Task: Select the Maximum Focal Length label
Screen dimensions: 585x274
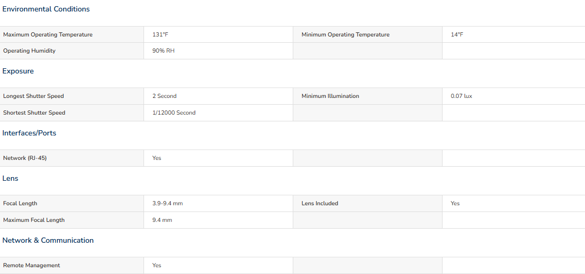Action: tap(34, 220)
